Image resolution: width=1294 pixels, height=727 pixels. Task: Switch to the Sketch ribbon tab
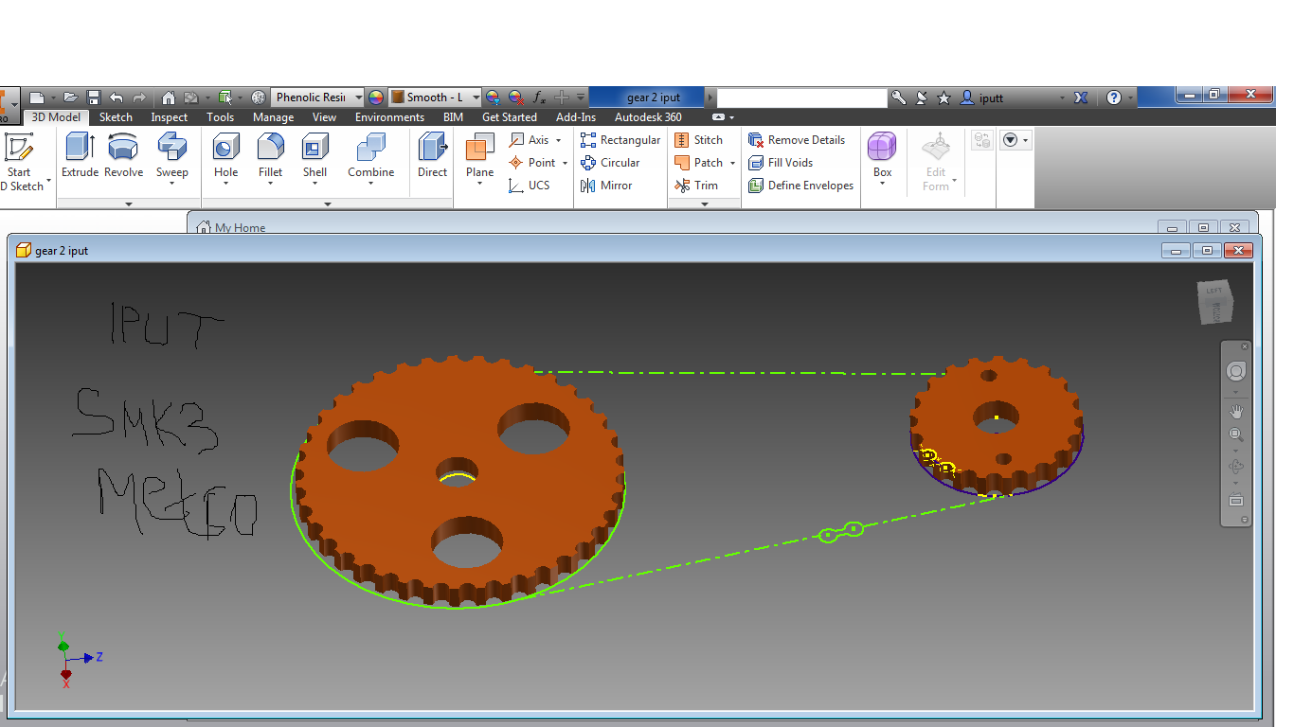[116, 116]
